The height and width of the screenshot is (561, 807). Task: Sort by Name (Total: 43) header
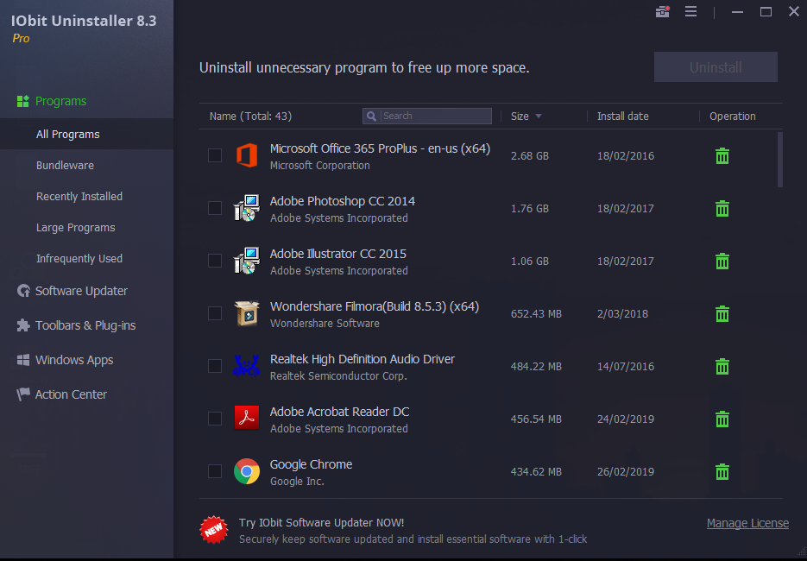click(250, 117)
